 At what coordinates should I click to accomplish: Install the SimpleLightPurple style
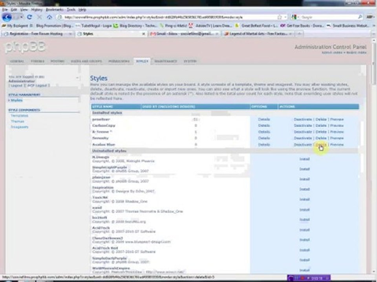point(304,169)
